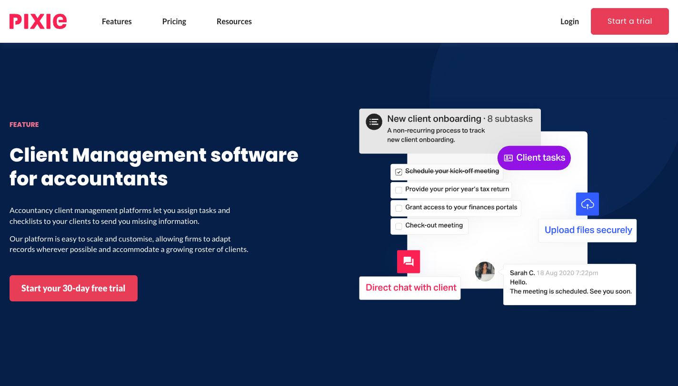Click paragraph starting Our platform is easy
Viewport: 678px width, 386px height.
[x=129, y=244]
